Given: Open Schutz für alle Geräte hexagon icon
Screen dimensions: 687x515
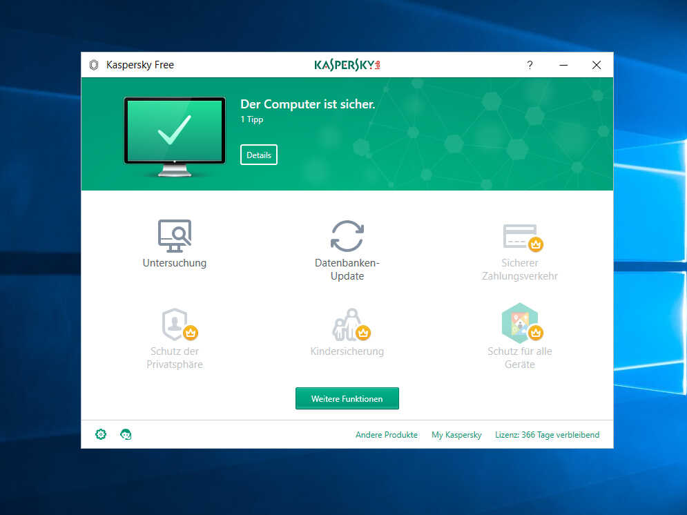Looking at the screenshot, I should pyautogui.click(x=522, y=323).
